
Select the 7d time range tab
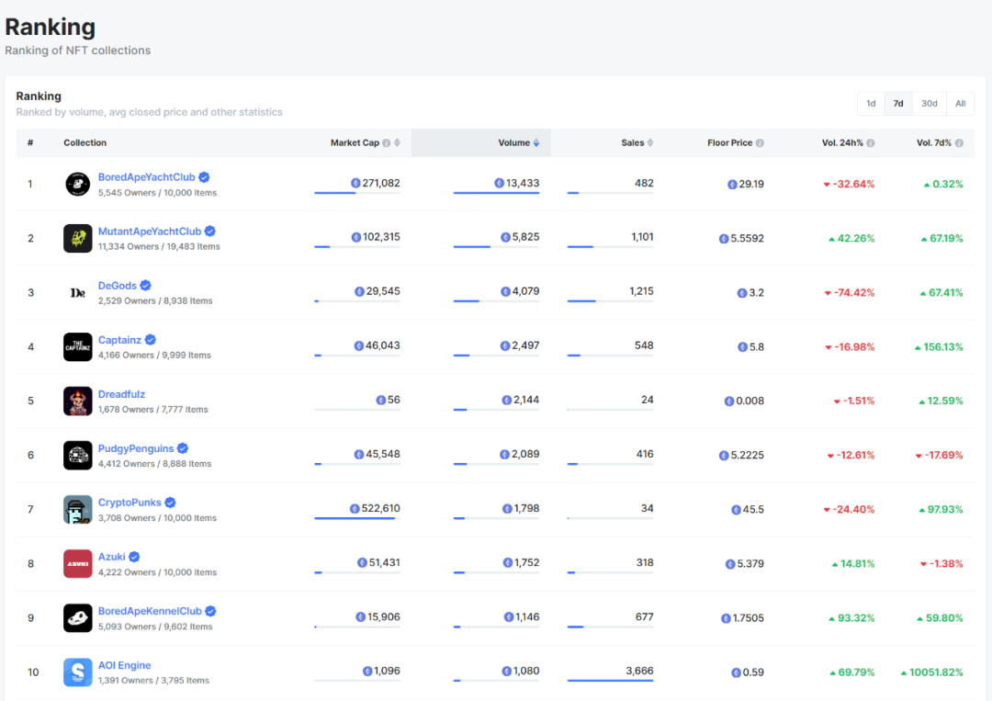coord(898,104)
